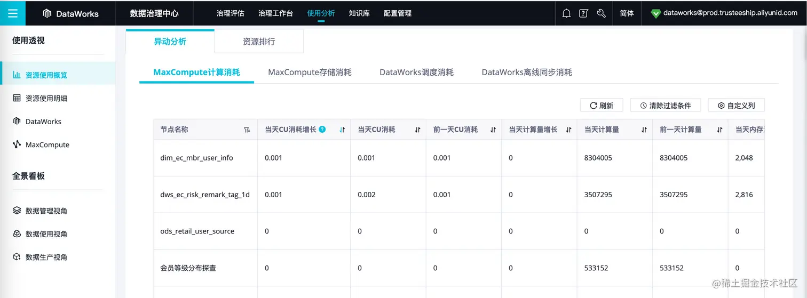Select DataWorks调度消耗 sub-tab
The height and width of the screenshot is (298, 807).
coord(416,72)
